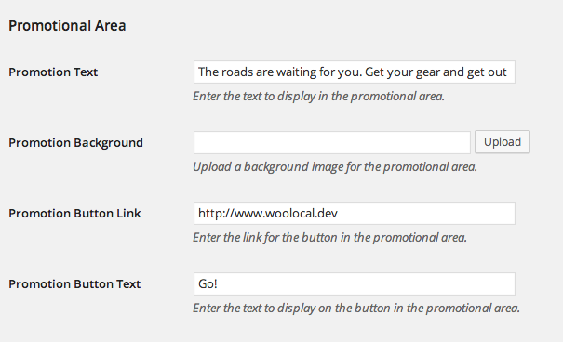Focus the Promotion Button Link field
The image size is (563, 342).
point(355,214)
